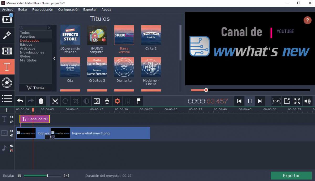Start voice-over recording with microphone icon

click(x=107, y=101)
